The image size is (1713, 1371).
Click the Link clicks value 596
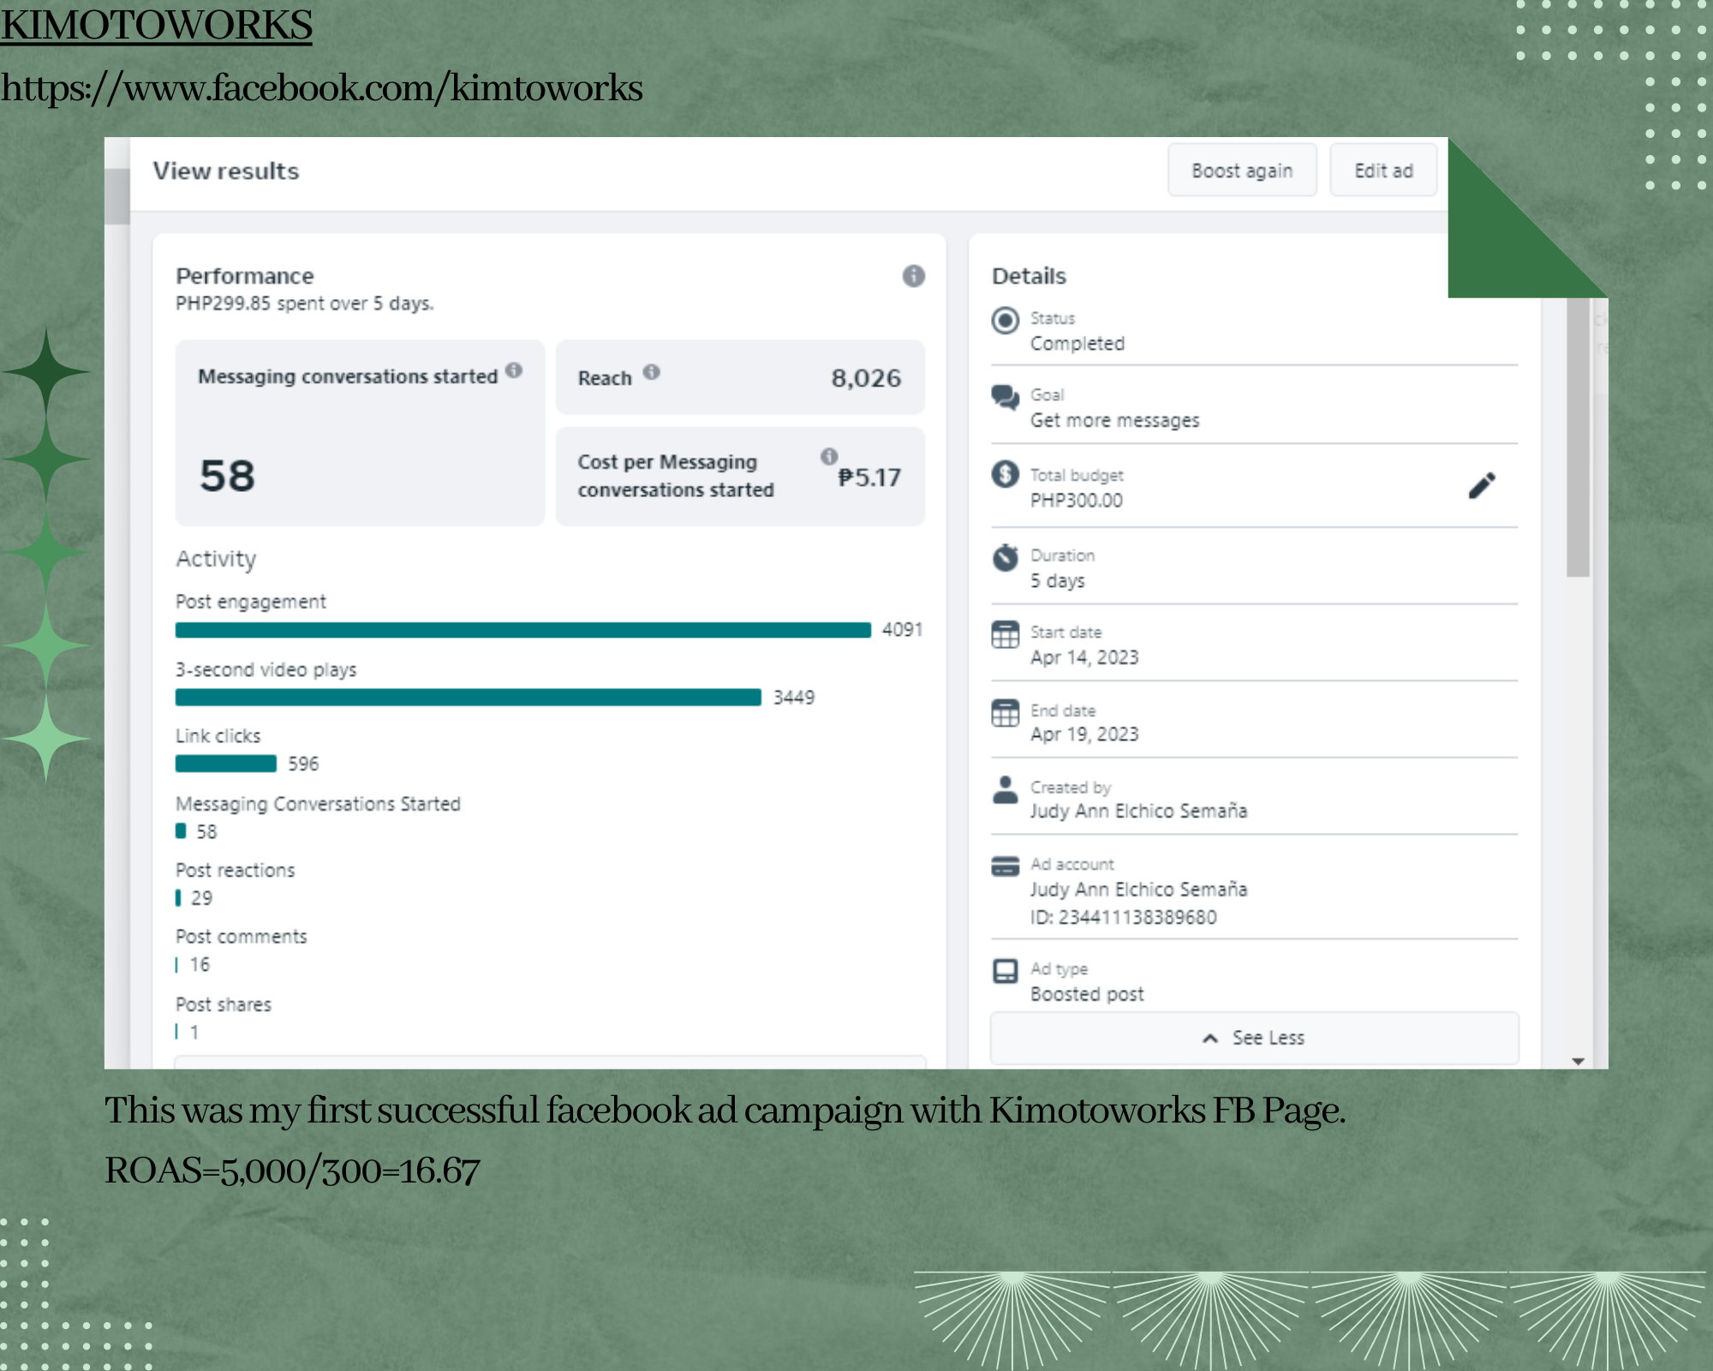[303, 763]
